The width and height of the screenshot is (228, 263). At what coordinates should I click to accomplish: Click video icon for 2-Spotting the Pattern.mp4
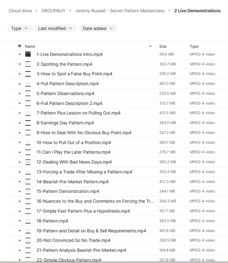click(x=28, y=64)
